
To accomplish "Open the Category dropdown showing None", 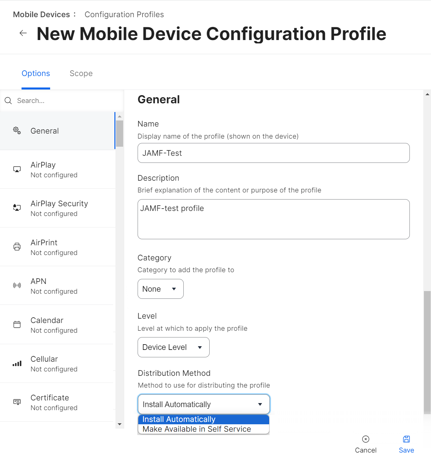I will pyautogui.click(x=160, y=289).
